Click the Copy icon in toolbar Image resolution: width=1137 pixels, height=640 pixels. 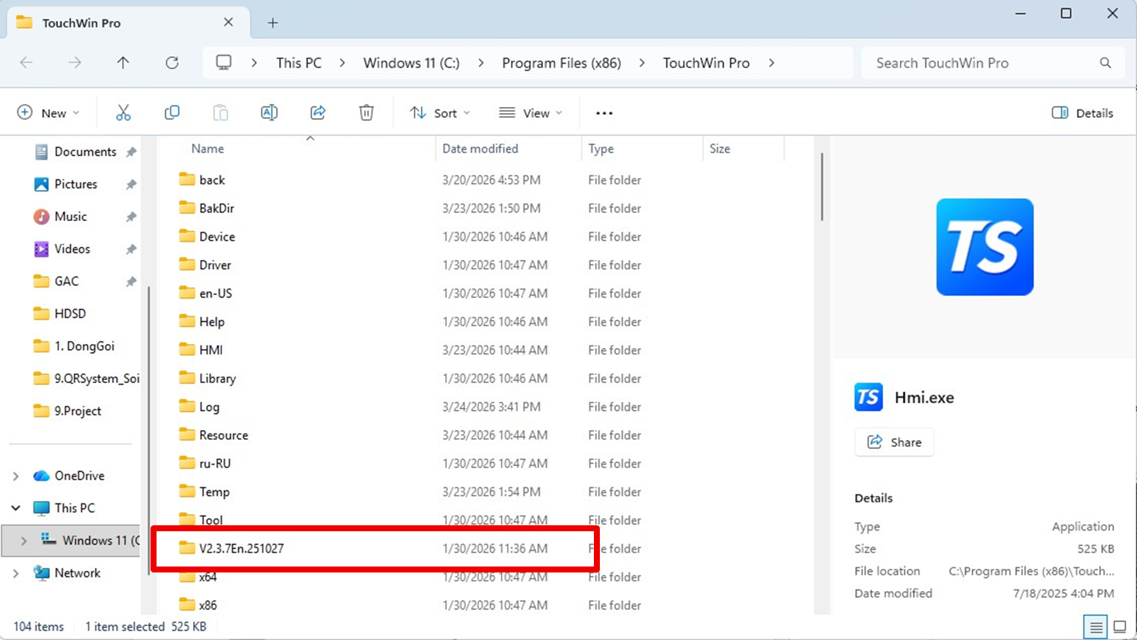(x=172, y=113)
